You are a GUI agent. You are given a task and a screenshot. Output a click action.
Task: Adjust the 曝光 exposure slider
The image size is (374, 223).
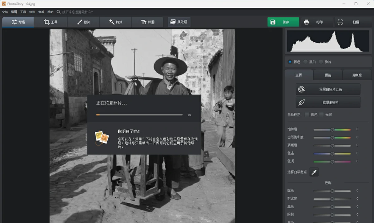332,191
